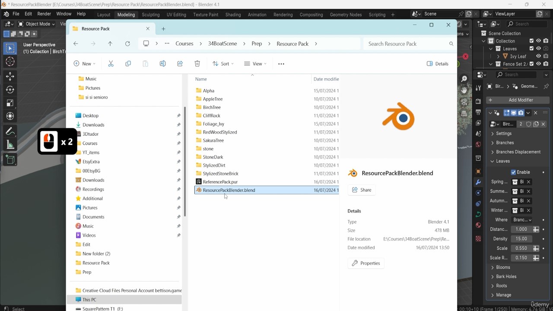The image size is (553, 311).
Task: Expand the Blooms panel
Action: 503,267
